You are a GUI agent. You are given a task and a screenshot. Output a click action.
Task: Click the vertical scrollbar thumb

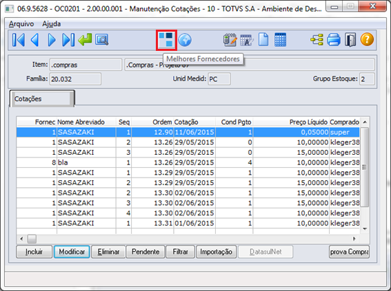365,167
